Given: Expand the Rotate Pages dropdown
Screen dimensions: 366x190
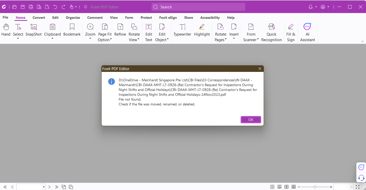Looking at the screenshot, I should click(226, 40).
